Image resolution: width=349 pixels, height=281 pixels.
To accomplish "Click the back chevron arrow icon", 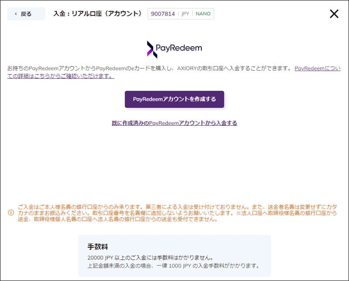I will pyautogui.click(x=16, y=14).
